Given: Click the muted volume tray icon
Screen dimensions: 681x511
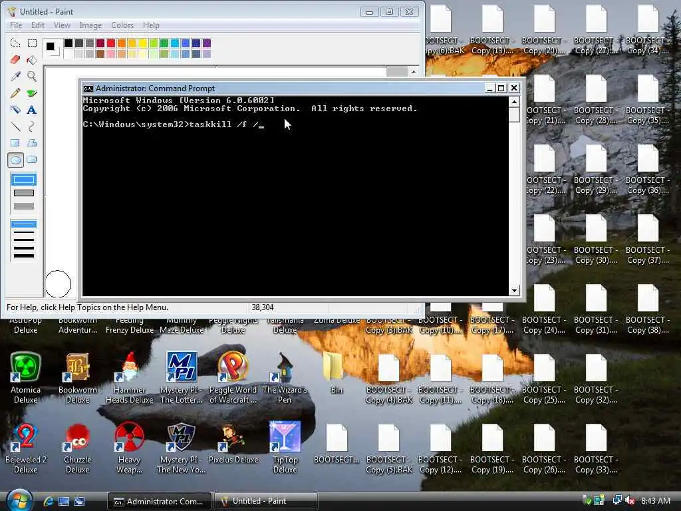Looking at the screenshot, I should pyautogui.click(x=630, y=500).
